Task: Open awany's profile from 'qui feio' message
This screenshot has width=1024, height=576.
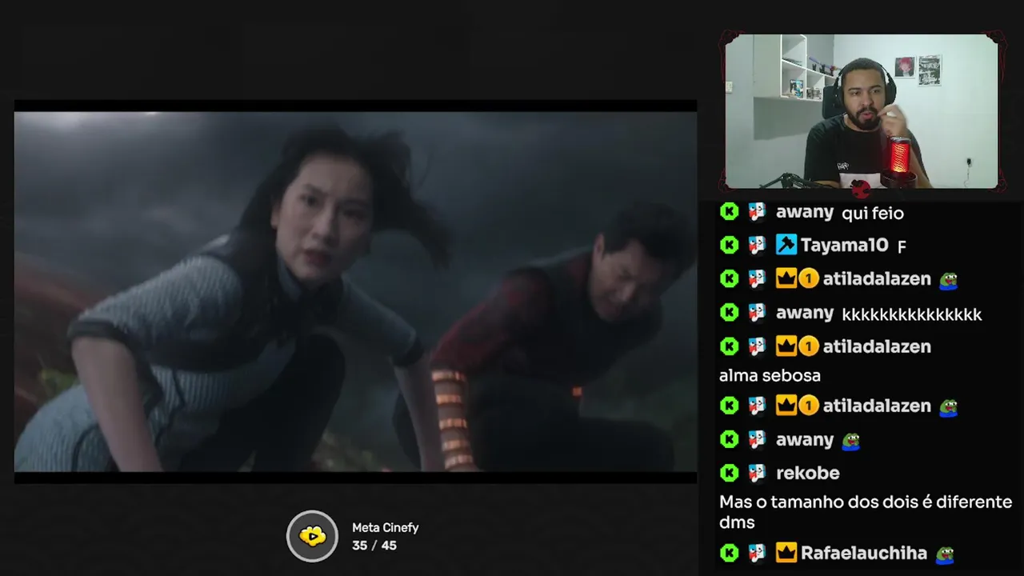Action: [805, 212]
